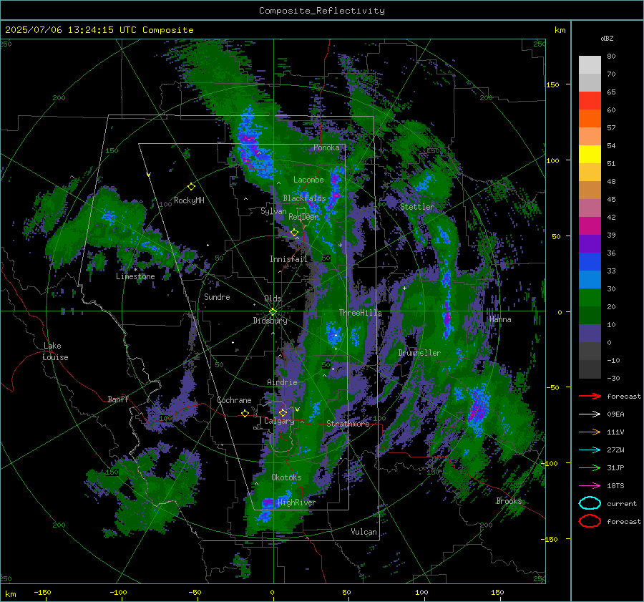
Task: Click the Banff label
Action: 118,399
